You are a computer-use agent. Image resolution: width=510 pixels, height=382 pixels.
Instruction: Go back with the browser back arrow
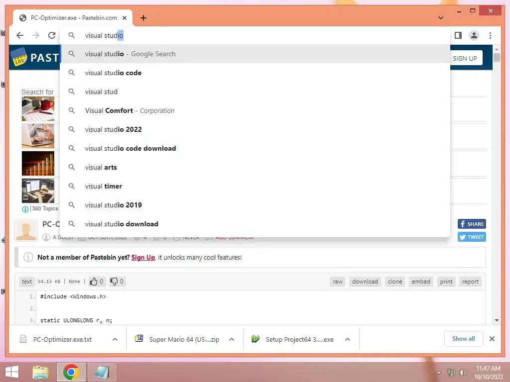coord(20,35)
